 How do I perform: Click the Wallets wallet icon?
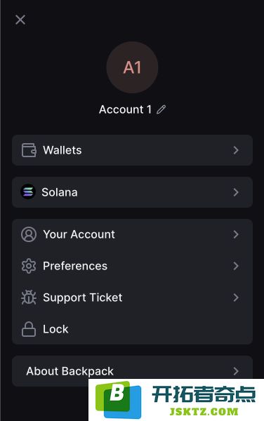pyautogui.click(x=29, y=150)
